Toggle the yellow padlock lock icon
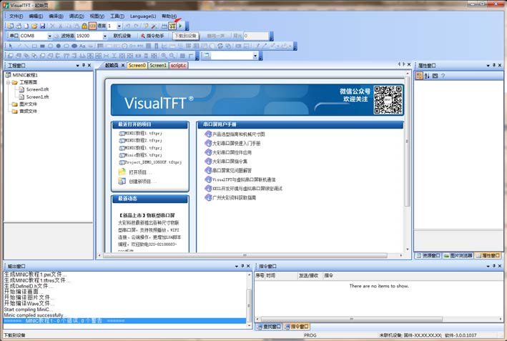 tap(84, 26)
